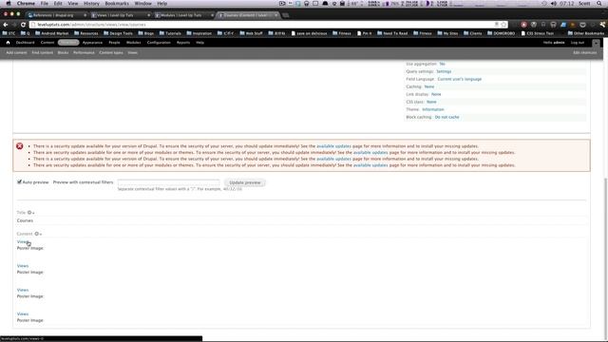608x342 pixels.
Task: Click the browser back arrow
Action: [6, 25]
